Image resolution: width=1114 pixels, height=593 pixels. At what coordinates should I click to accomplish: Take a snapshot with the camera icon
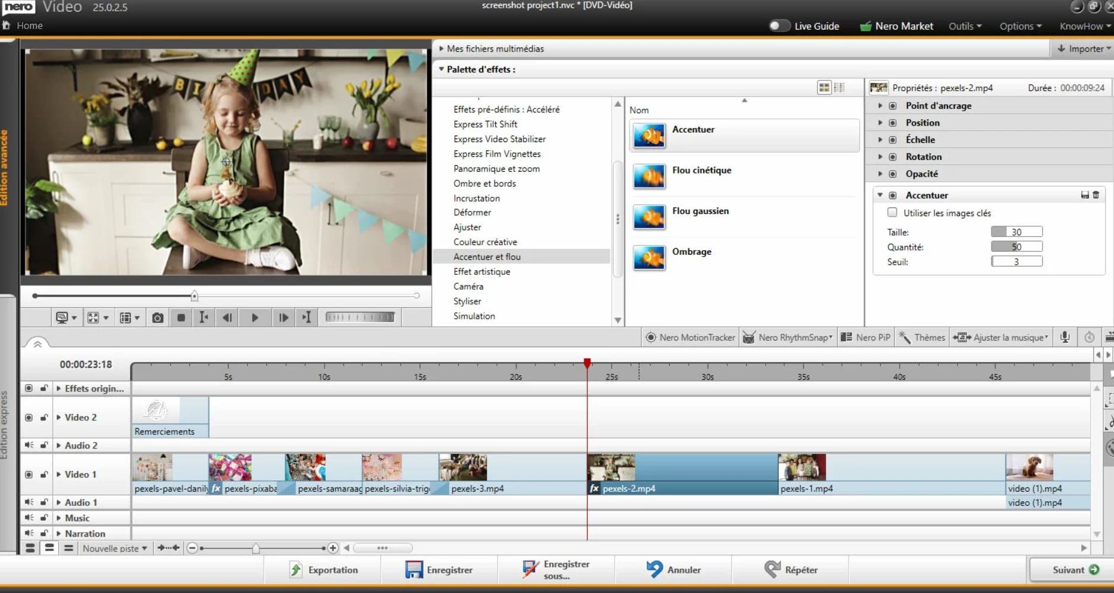[158, 318]
